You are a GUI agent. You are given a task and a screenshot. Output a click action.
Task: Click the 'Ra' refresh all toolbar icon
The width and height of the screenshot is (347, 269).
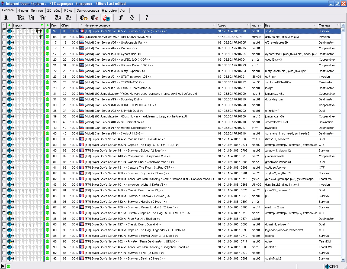pos(21,18)
